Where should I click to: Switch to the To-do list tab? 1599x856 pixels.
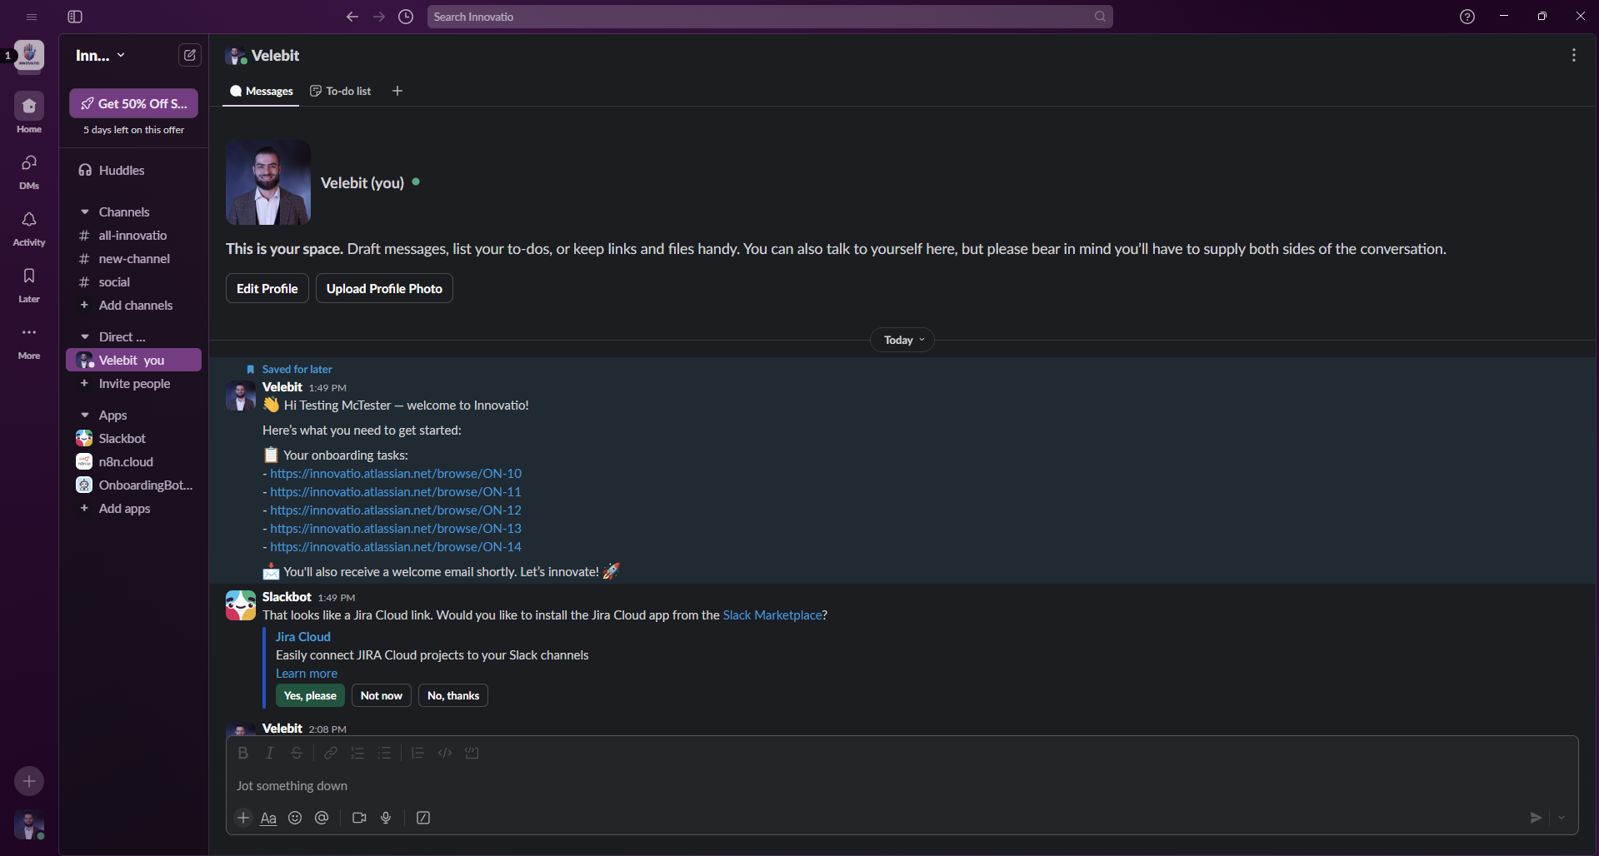pyautogui.click(x=340, y=91)
